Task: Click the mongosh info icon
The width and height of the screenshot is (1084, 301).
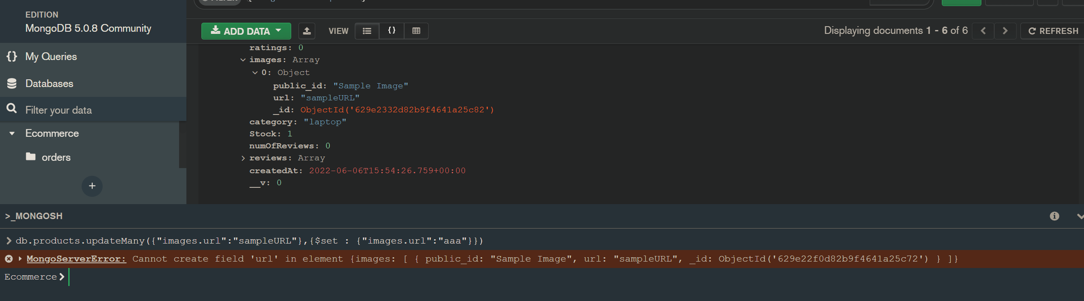Action: pyautogui.click(x=1054, y=216)
